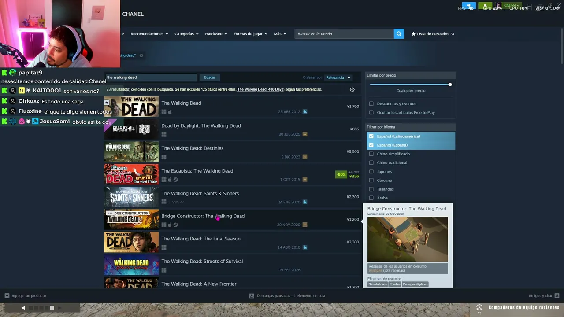Uncheck Español (España) language filter

[x=371, y=145]
